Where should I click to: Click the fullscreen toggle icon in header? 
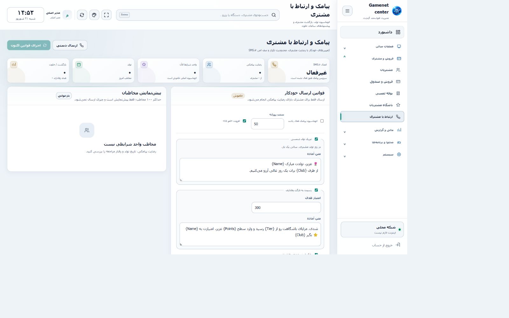click(x=107, y=15)
